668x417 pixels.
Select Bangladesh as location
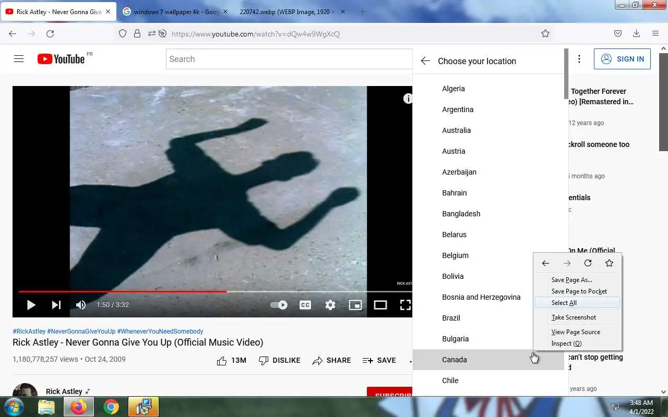(488, 214)
